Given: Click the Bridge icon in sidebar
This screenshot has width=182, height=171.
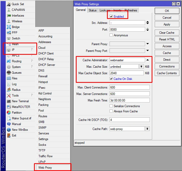Looking at the screenshot, I should point(9,27).
